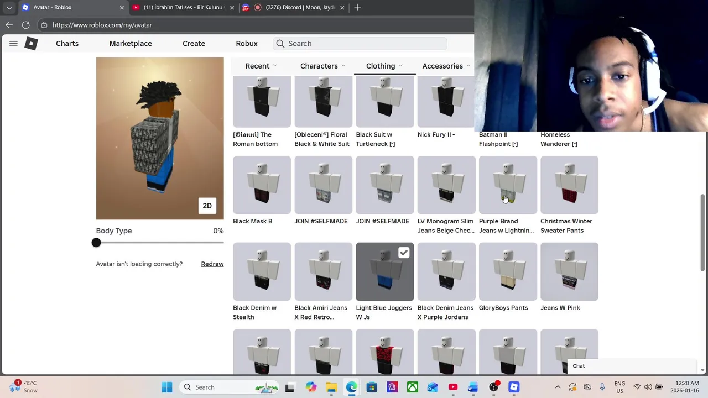This screenshot has height=398, width=708.
Task: Click the Redraw avatar link
Action: (212, 264)
